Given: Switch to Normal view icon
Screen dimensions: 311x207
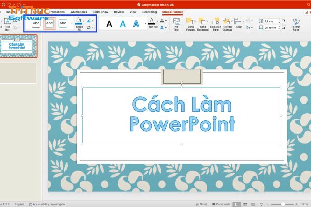Looking at the screenshot, I should pos(236,204).
